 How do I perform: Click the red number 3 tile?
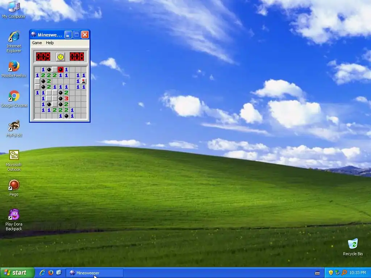66,98
